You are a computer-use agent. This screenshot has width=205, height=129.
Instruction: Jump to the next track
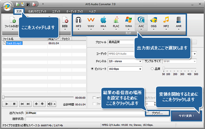28,104
